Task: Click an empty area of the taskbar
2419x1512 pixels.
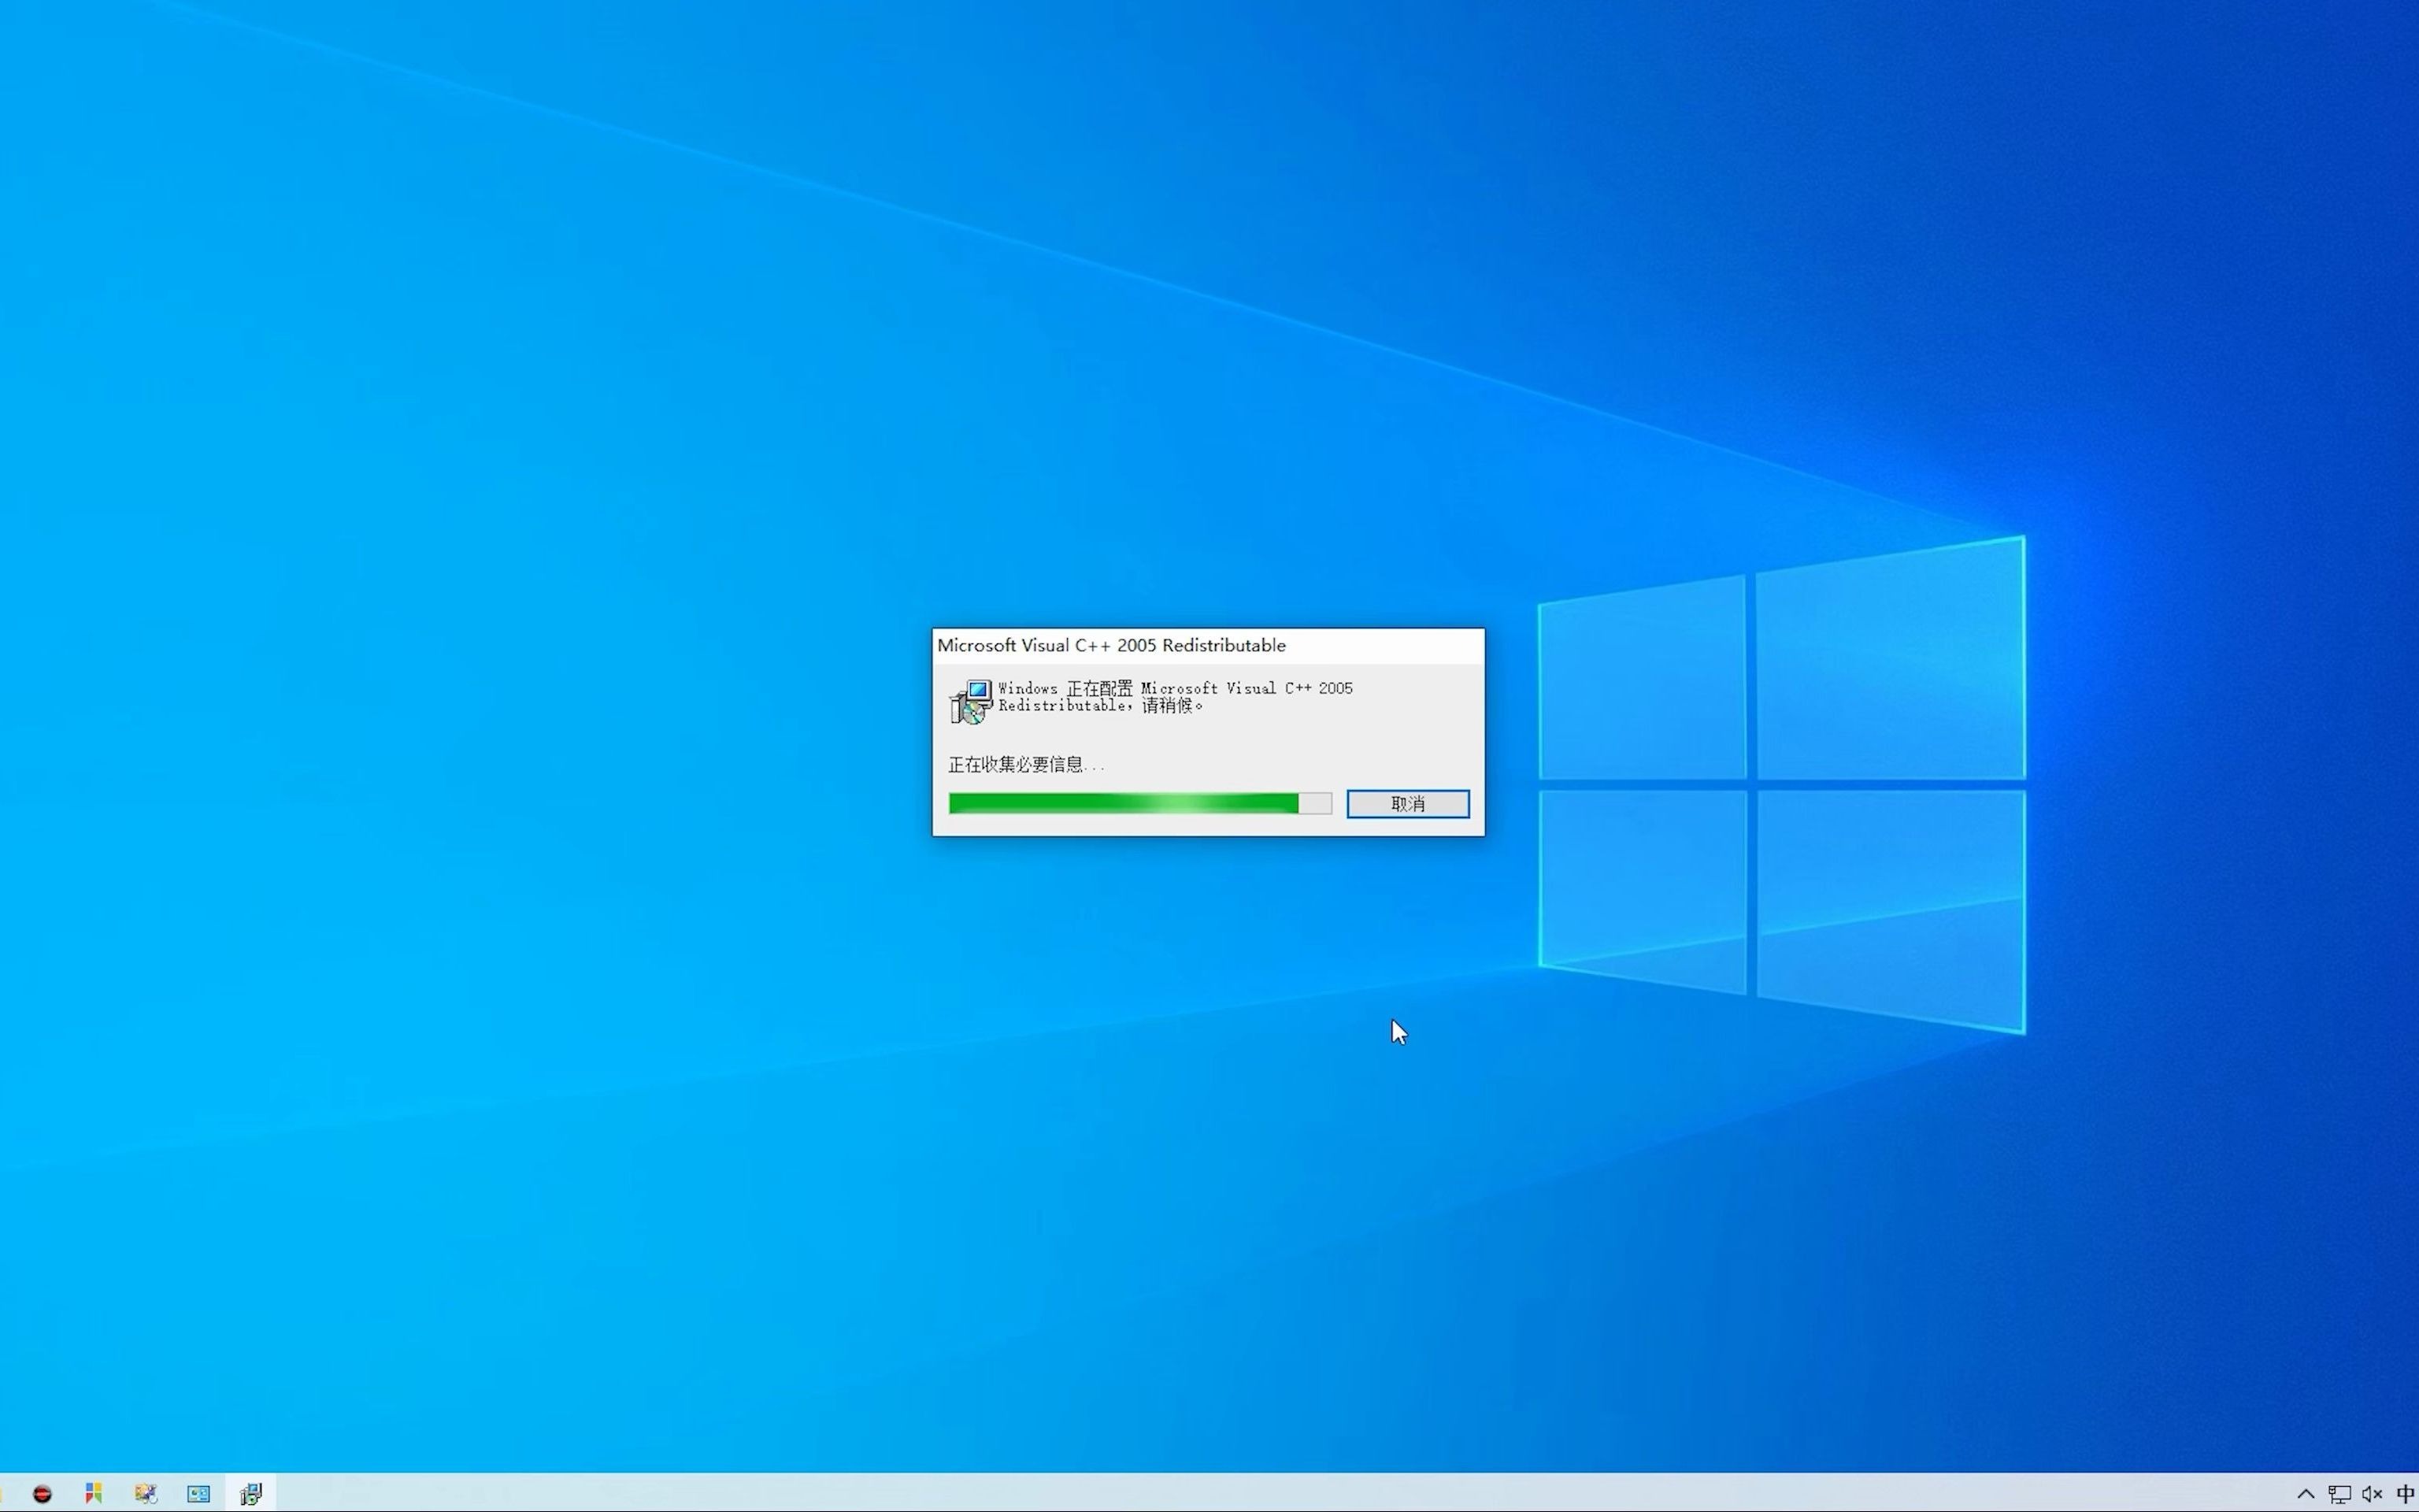Action: click(x=1199, y=1494)
